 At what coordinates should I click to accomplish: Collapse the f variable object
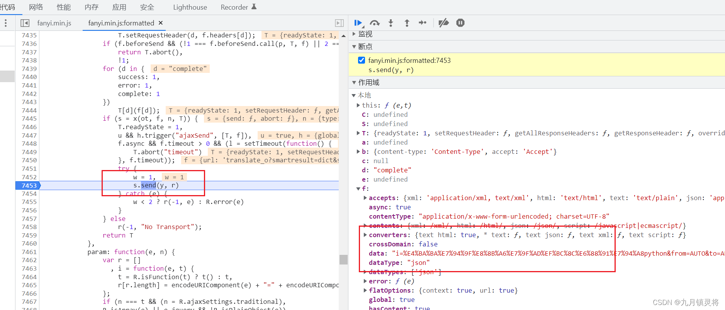coord(358,189)
